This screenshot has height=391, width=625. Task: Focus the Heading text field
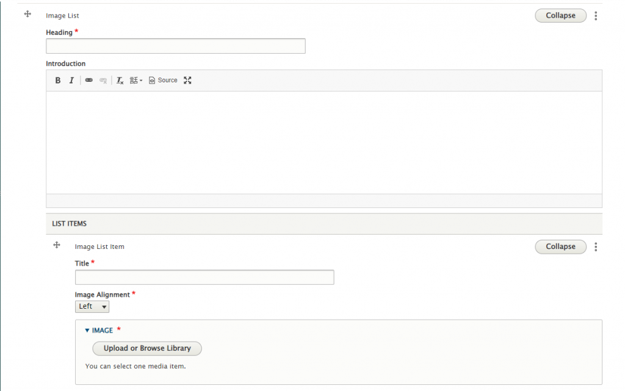pos(176,46)
